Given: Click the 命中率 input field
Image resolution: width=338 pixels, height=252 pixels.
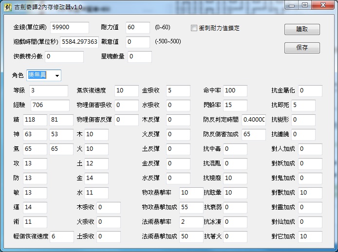Looking at the screenshot, I should tap(235, 91).
